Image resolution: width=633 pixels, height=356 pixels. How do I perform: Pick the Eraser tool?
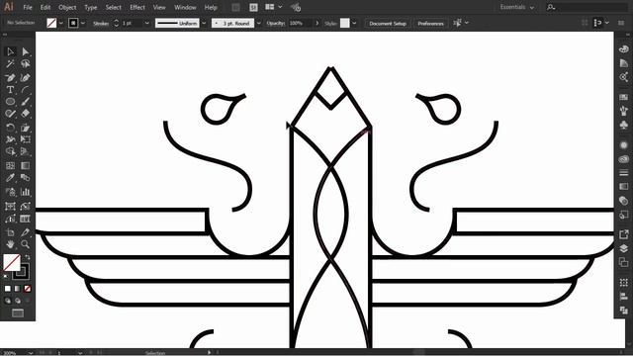[x=25, y=114]
